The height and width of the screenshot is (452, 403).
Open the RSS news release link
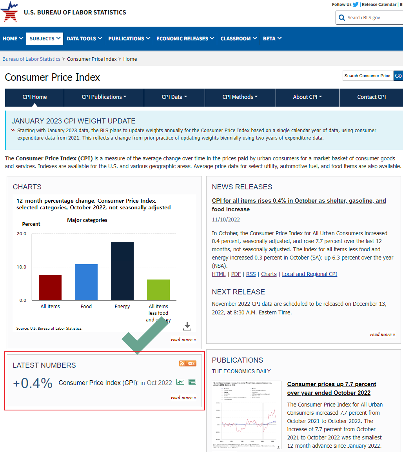click(251, 274)
